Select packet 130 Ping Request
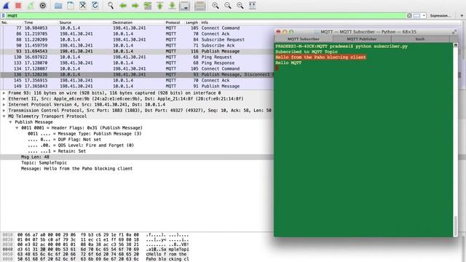The image size is (466, 262). [137, 57]
